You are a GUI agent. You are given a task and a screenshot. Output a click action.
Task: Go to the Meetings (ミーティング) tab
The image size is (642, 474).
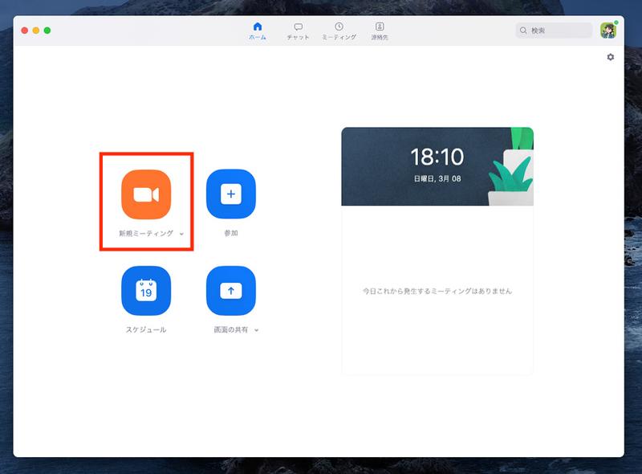[x=339, y=31]
